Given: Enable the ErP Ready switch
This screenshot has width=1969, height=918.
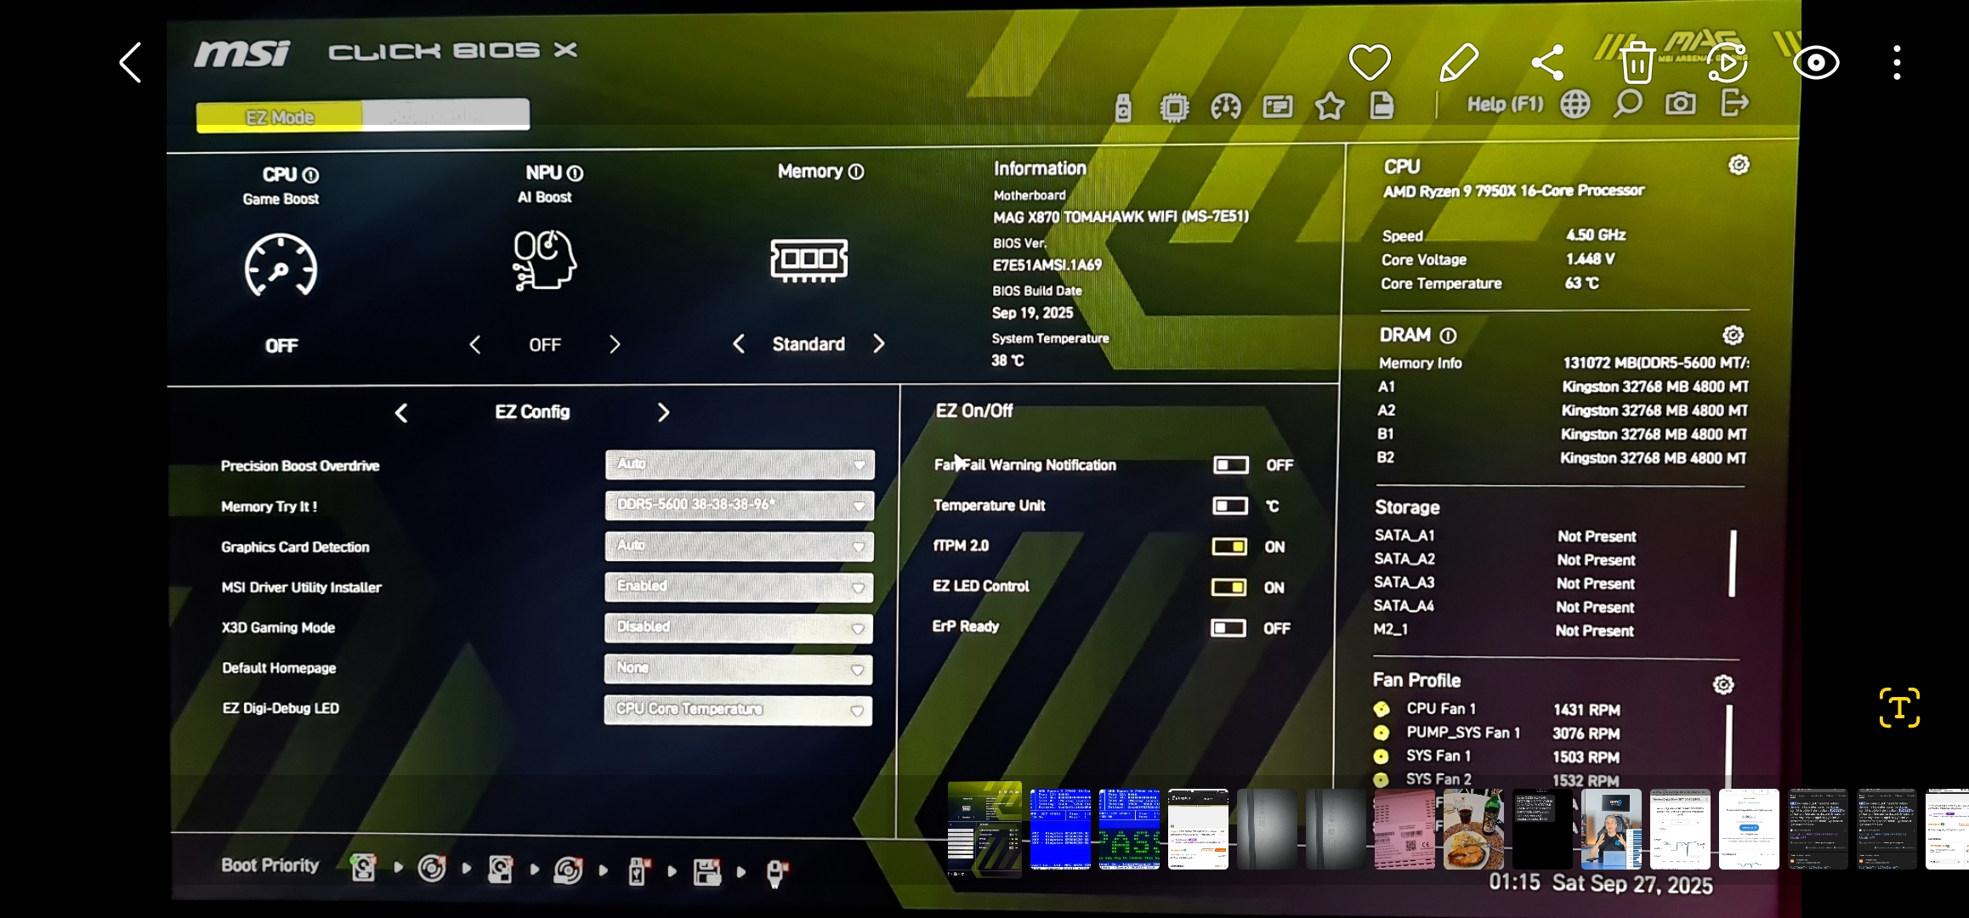Looking at the screenshot, I should 1228,628.
